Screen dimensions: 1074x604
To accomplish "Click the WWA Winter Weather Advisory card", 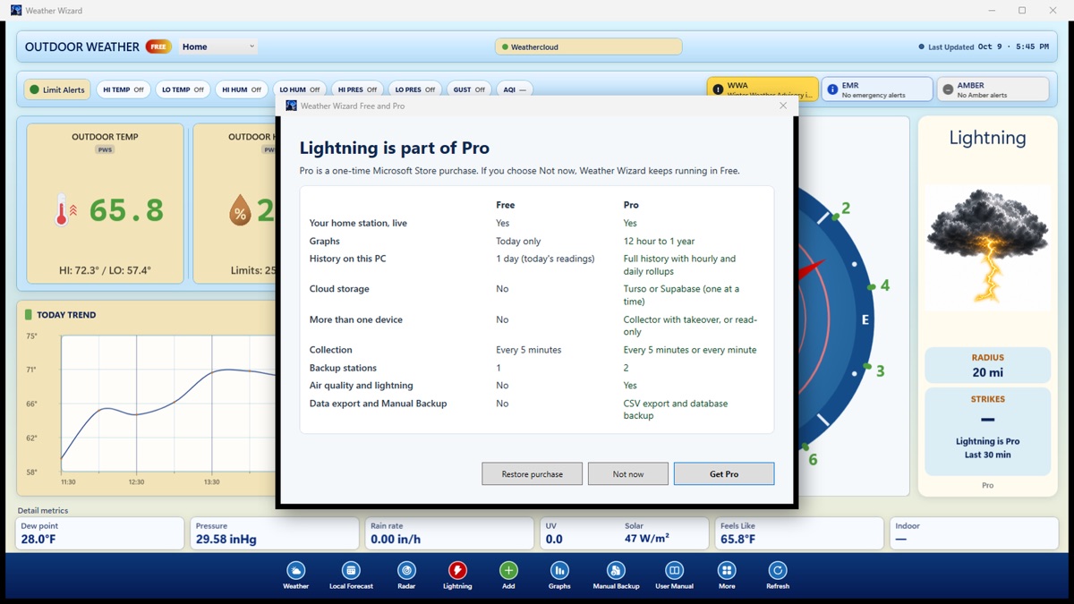I will [763, 89].
